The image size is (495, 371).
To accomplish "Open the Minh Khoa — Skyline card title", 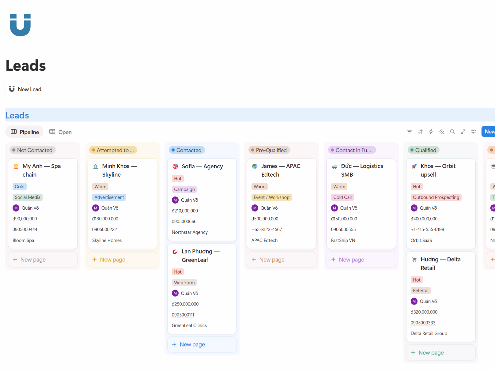I will 119,171.
